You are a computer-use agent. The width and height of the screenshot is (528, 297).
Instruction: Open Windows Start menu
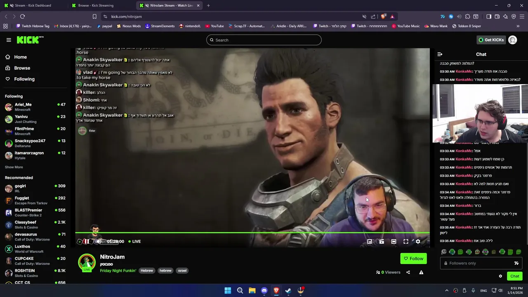point(228,290)
